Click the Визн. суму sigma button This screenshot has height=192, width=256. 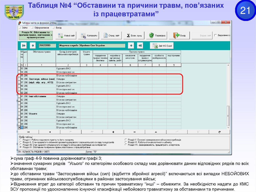coord(134,36)
